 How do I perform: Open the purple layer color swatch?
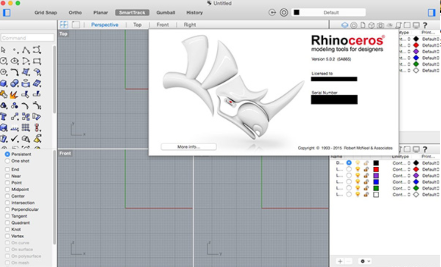[x=376, y=176]
